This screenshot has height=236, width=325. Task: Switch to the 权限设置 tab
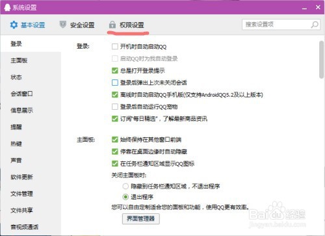tap(127, 25)
